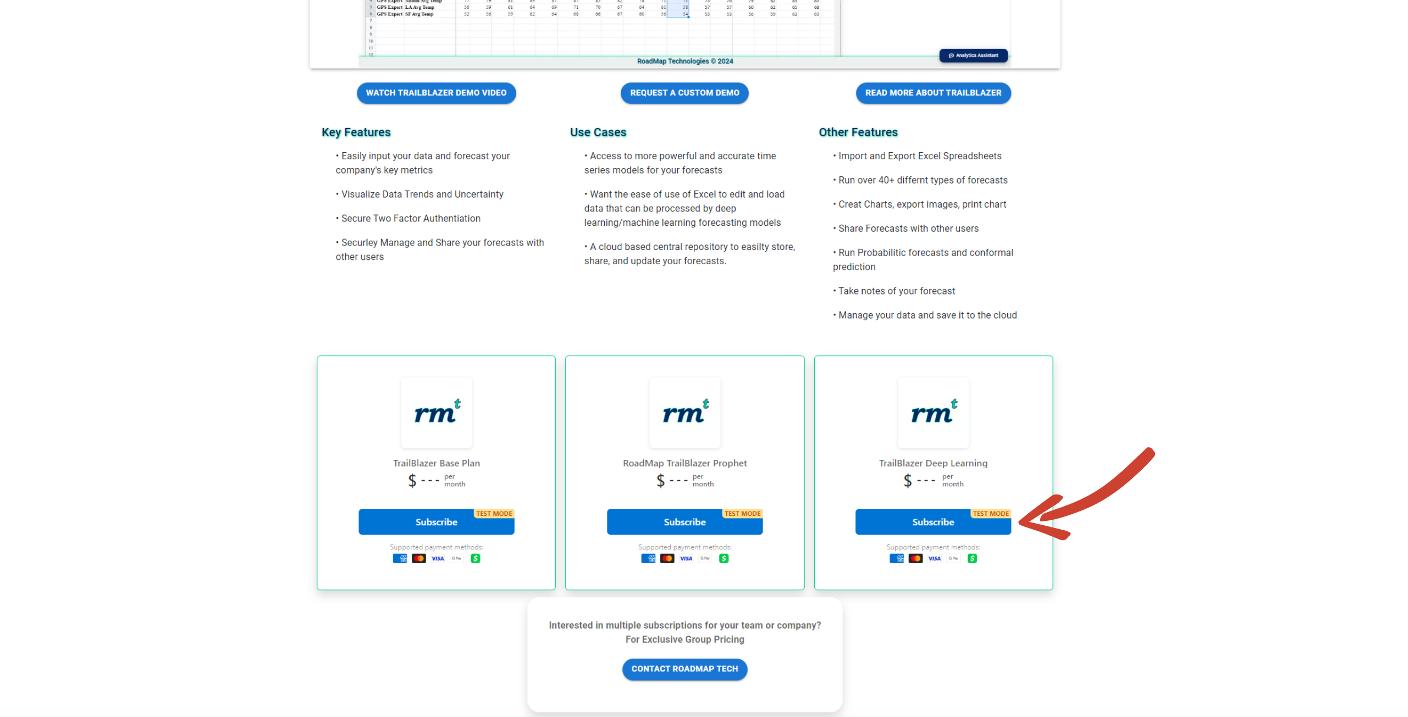Open Read More About TrailBlazer link
Screen dimensions: 1408x717
point(932,92)
